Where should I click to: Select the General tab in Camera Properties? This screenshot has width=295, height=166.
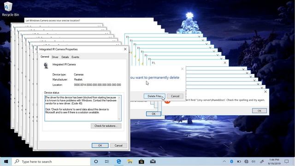(45, 57)
